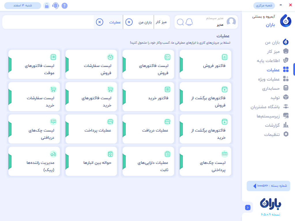Click the شنبه ۴ اسفند date pill
This screenshot has width=295, height=221.
22,5
